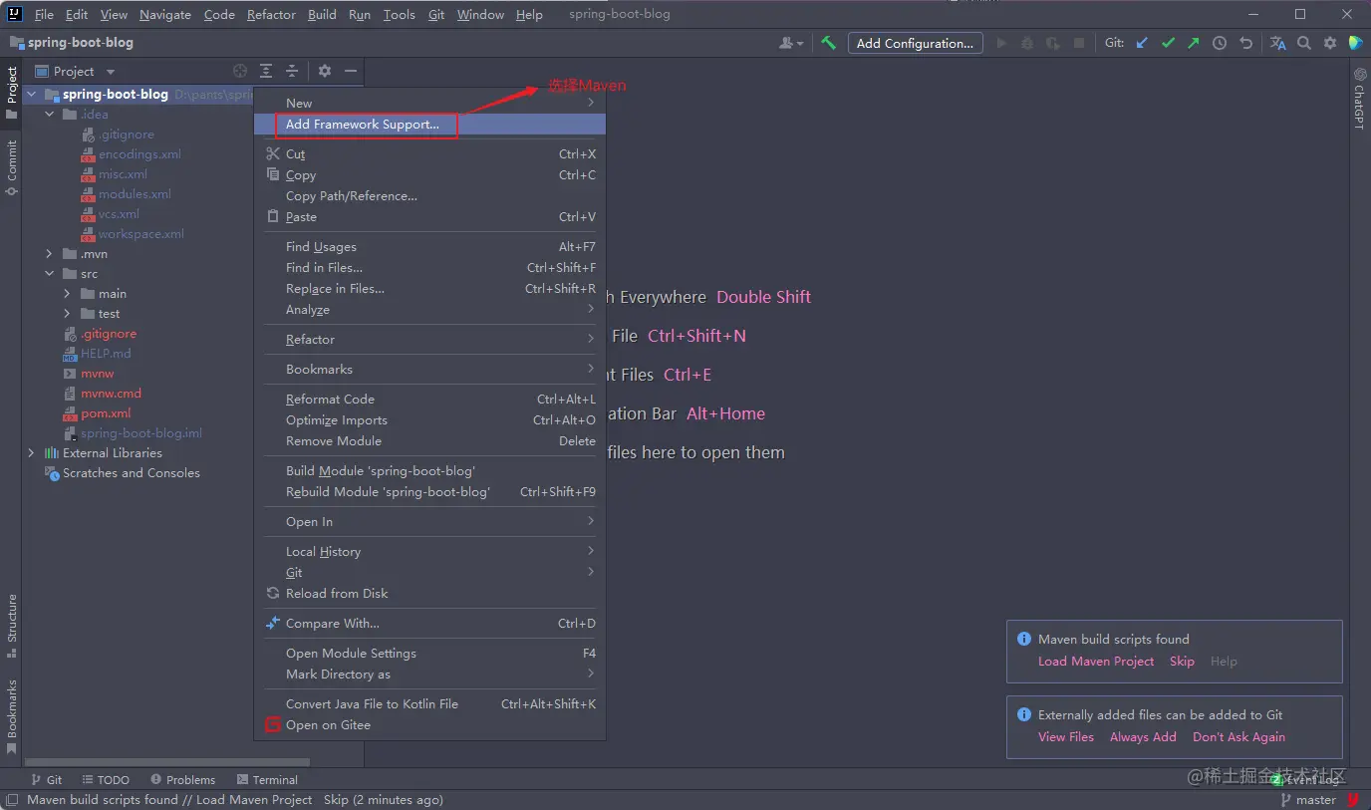Choose Copy Path/Reference... item
The image size is (1371, 810).
429,196
